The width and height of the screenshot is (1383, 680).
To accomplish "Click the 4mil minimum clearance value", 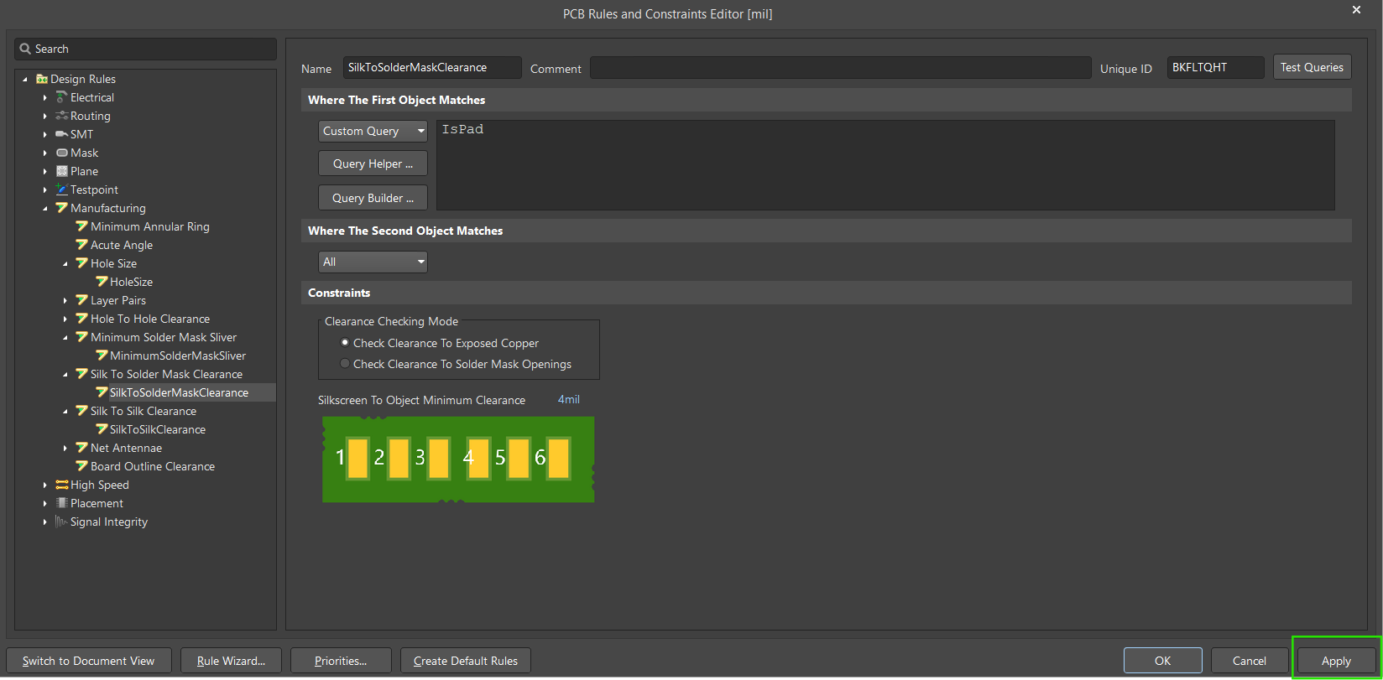I will pos(569,399).
